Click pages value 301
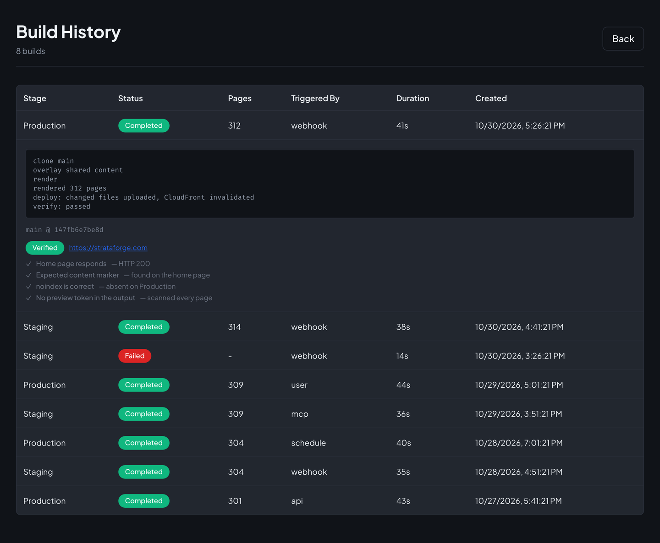The height and width of the screenshot is (543, 660). click(x=235, y=501)
